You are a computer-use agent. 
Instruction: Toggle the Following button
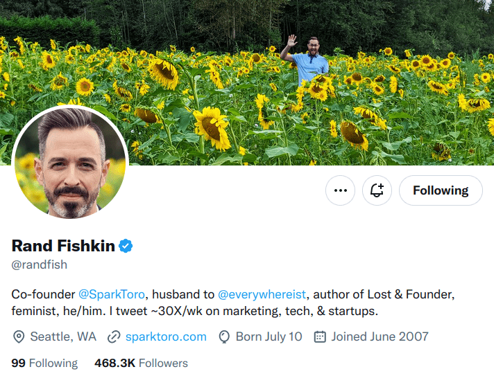(x=441, y=190)
